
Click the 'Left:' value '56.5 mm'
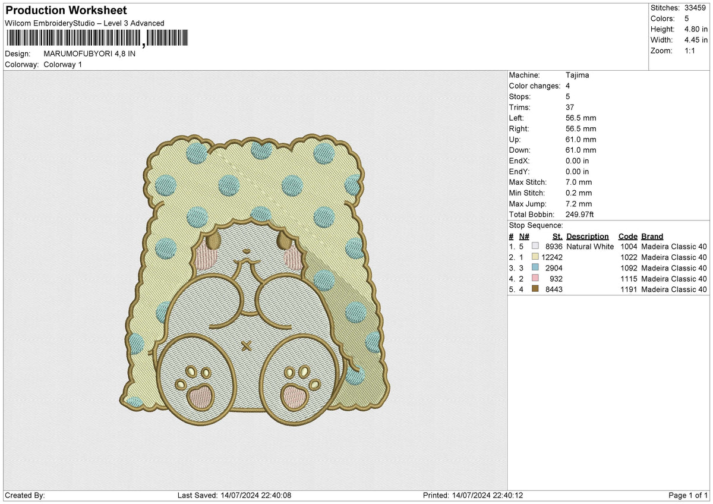tap(581, 118)
